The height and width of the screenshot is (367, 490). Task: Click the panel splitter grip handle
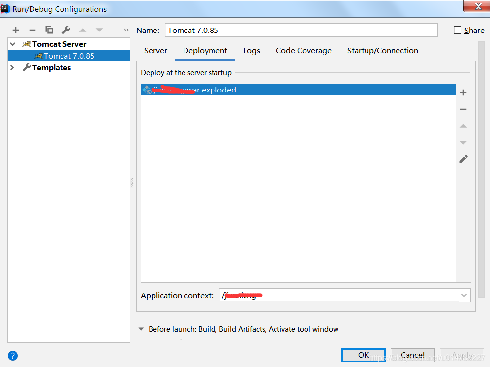click(x=132, y=182)
